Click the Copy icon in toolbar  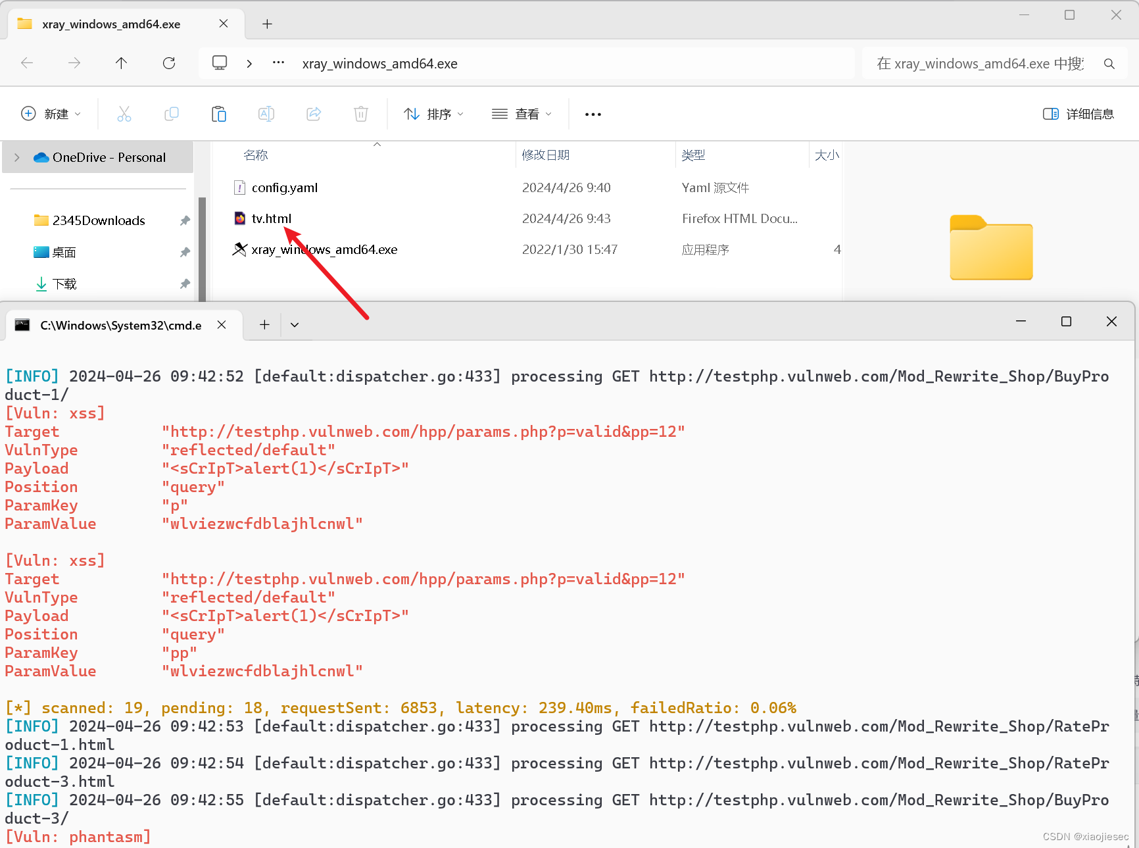[x=172, y=114]
